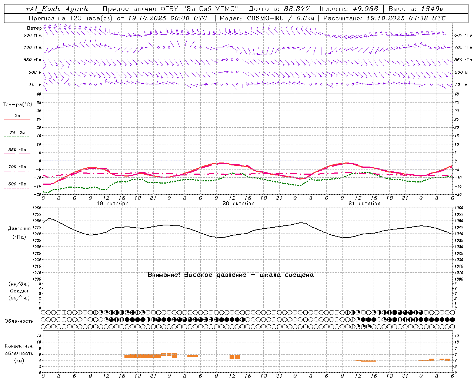Image resolution: width=474 pixels, height=379 pixels.
Task: Click the (гПа) pressure unit label
Action: 19,237
